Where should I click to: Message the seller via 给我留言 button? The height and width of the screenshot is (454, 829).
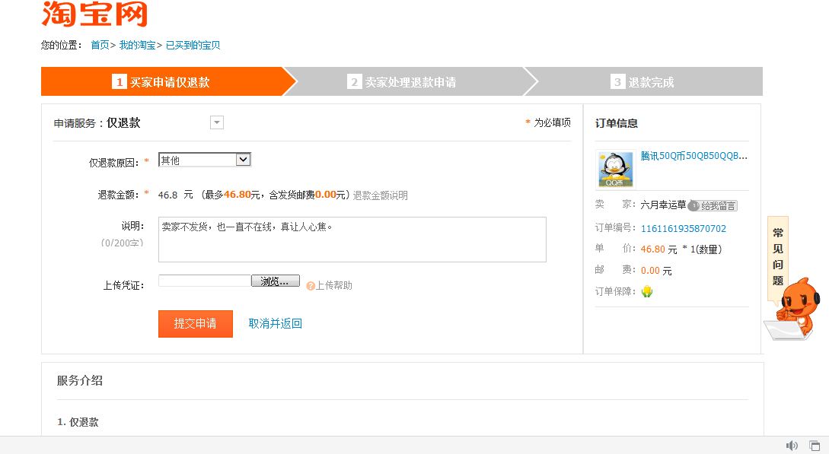point(713,205)
